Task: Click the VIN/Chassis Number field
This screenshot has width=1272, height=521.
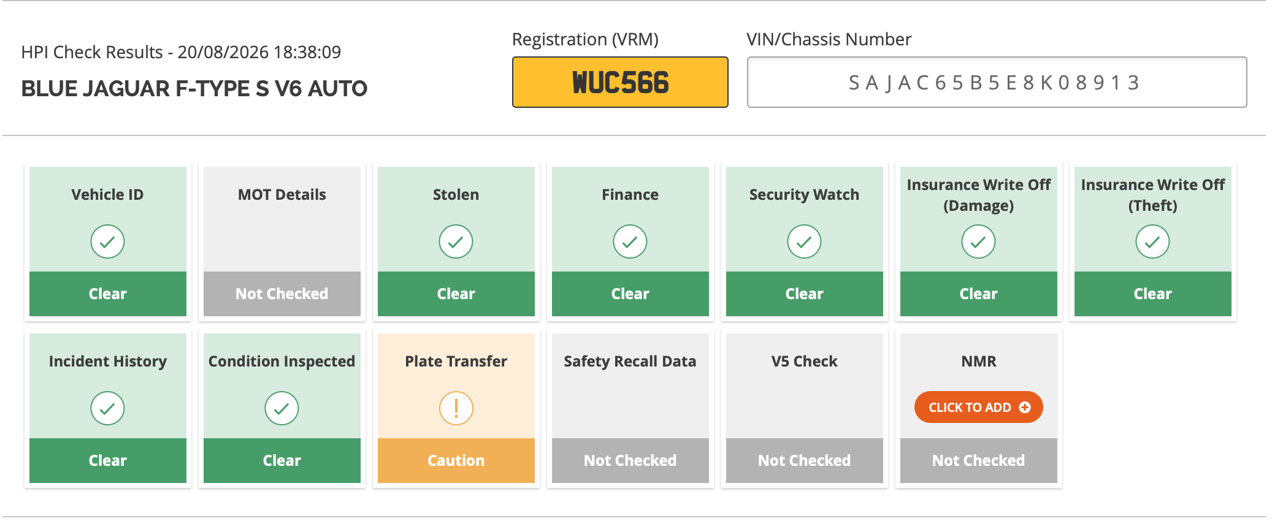Action: point(997,82)
